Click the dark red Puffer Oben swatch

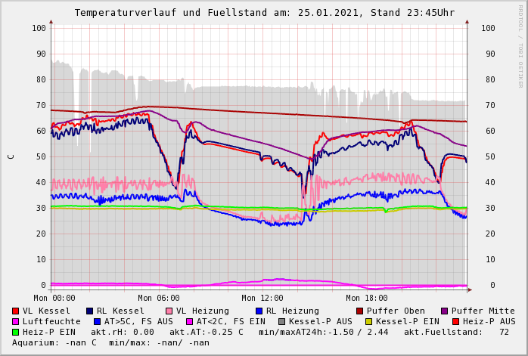click(359, 311)
